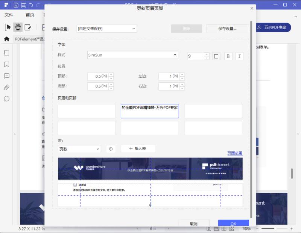Click the arrow select tool
This screenshot has width=301, height=233.
click(x=8, y=27)
